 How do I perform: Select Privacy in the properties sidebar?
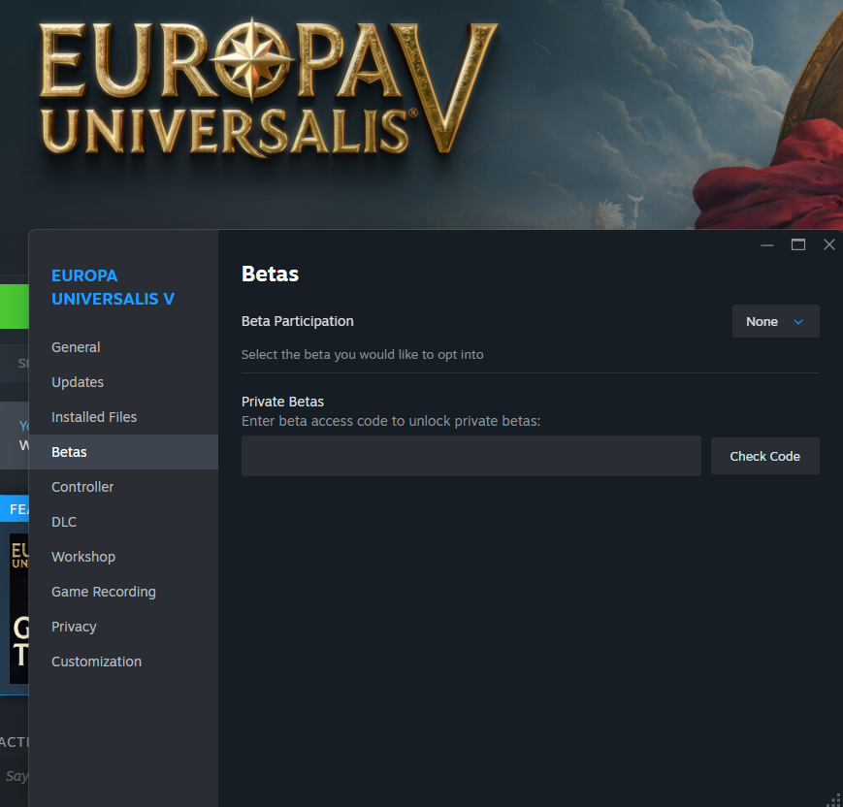pyautogui.click(x=74, y=627)
